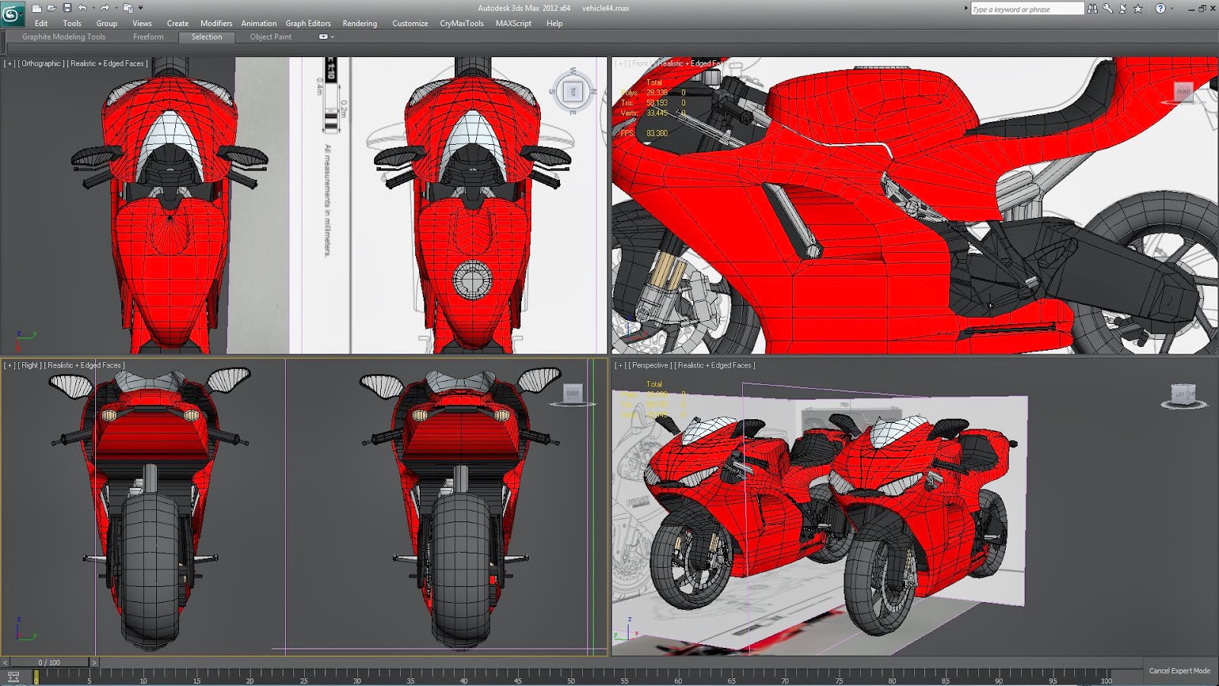Open the undo history dropdown arrow
This screenshot has height=686, width=1219.
click(94, 8)
